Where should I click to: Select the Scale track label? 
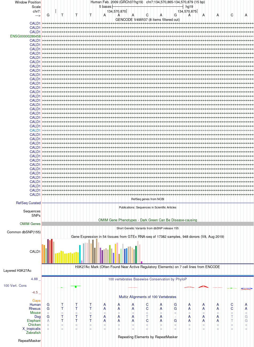click(36, 7)
